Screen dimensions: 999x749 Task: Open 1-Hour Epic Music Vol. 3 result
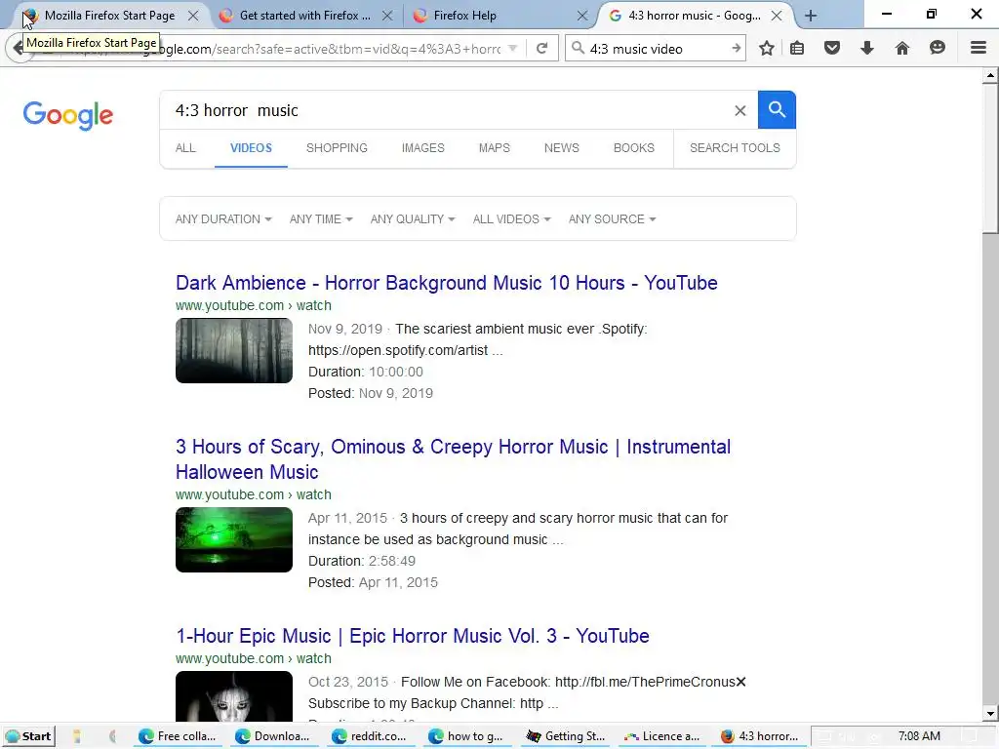(413, 636)
